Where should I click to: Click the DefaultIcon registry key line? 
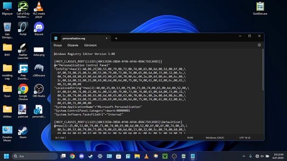pos(118,122)
